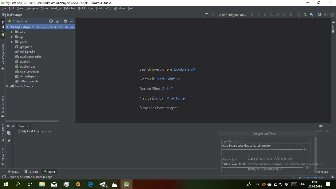
Task: Open Project panel gear settings
Action: (x=65, y=21)
